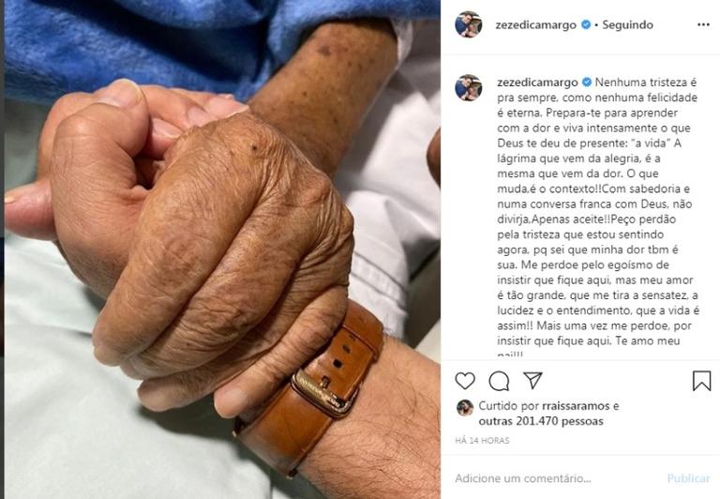
Task: Open three-dot more options menu
Action: point(703,24)
